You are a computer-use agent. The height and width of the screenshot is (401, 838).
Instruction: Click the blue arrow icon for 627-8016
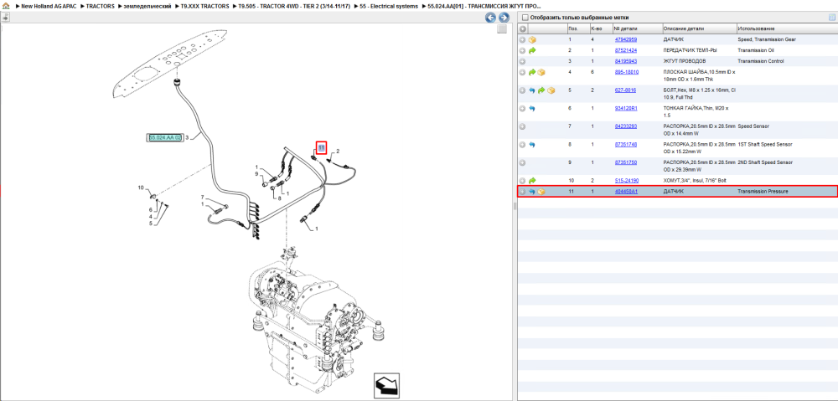point(532,90)
